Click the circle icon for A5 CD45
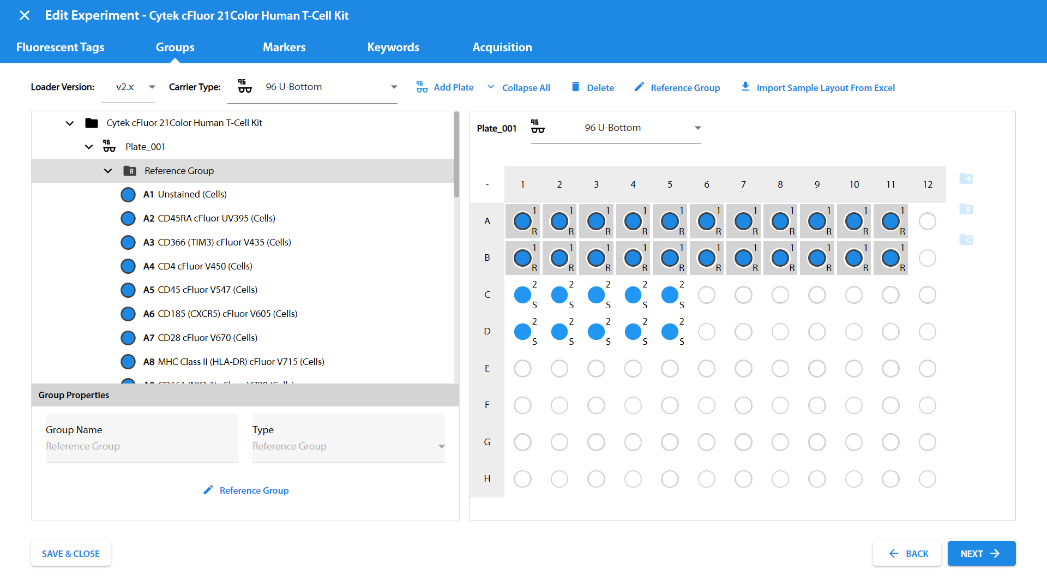Viewport: 1047px width, 587px height. click(x=128, y=290)
